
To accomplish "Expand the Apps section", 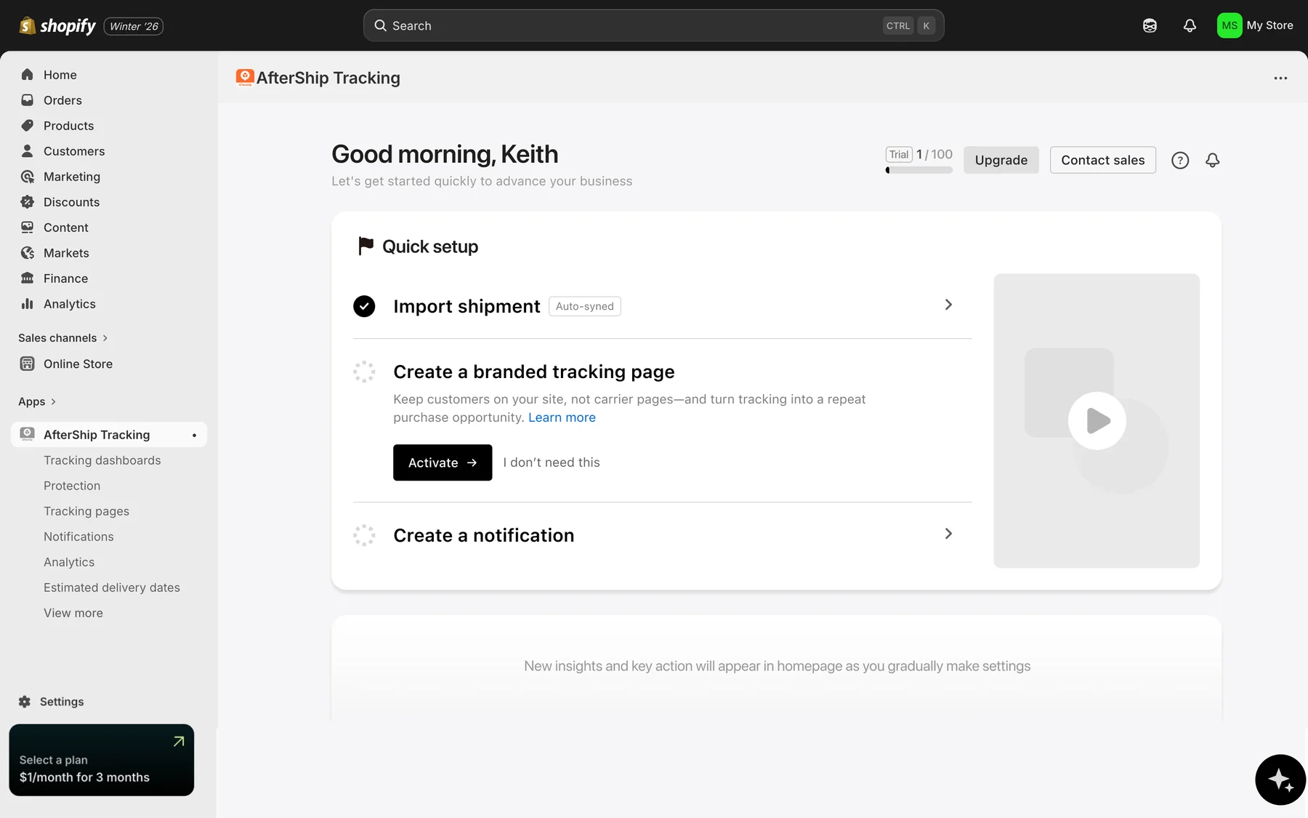I will (x=37, y=401).
